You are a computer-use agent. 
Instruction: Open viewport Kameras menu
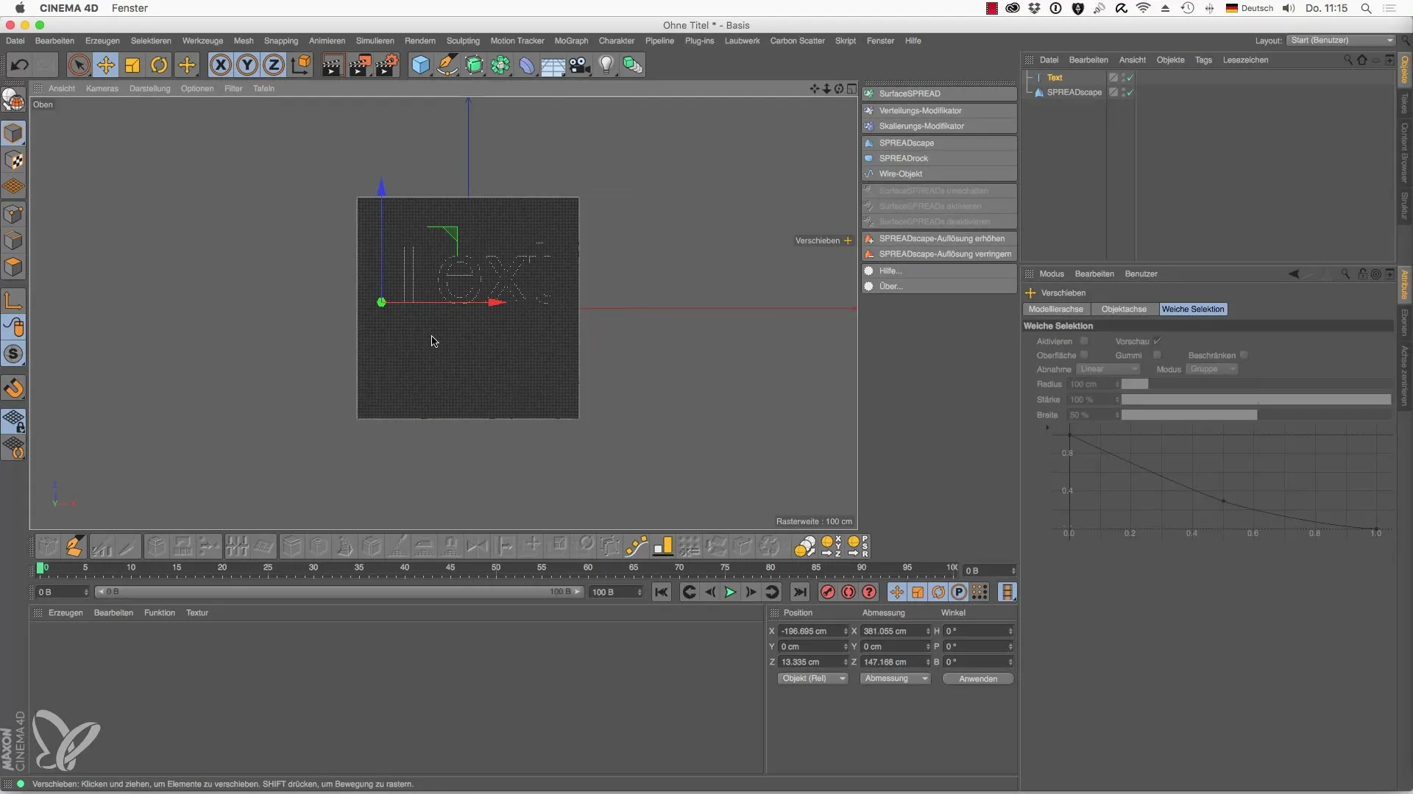102,89
